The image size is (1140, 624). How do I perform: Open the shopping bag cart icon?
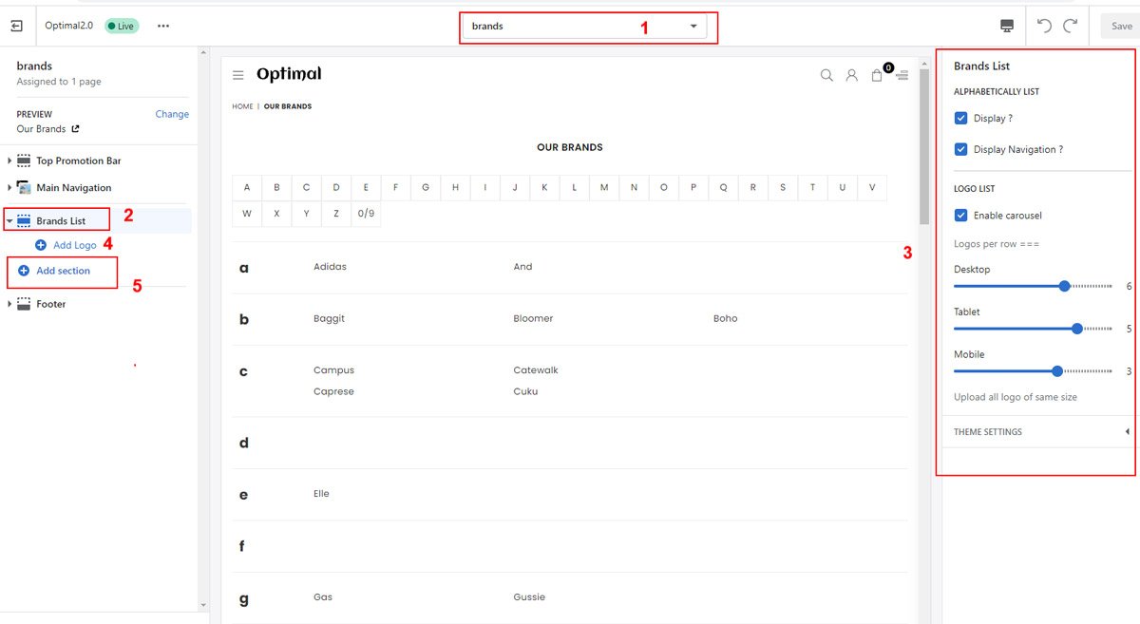pos(877,75)
